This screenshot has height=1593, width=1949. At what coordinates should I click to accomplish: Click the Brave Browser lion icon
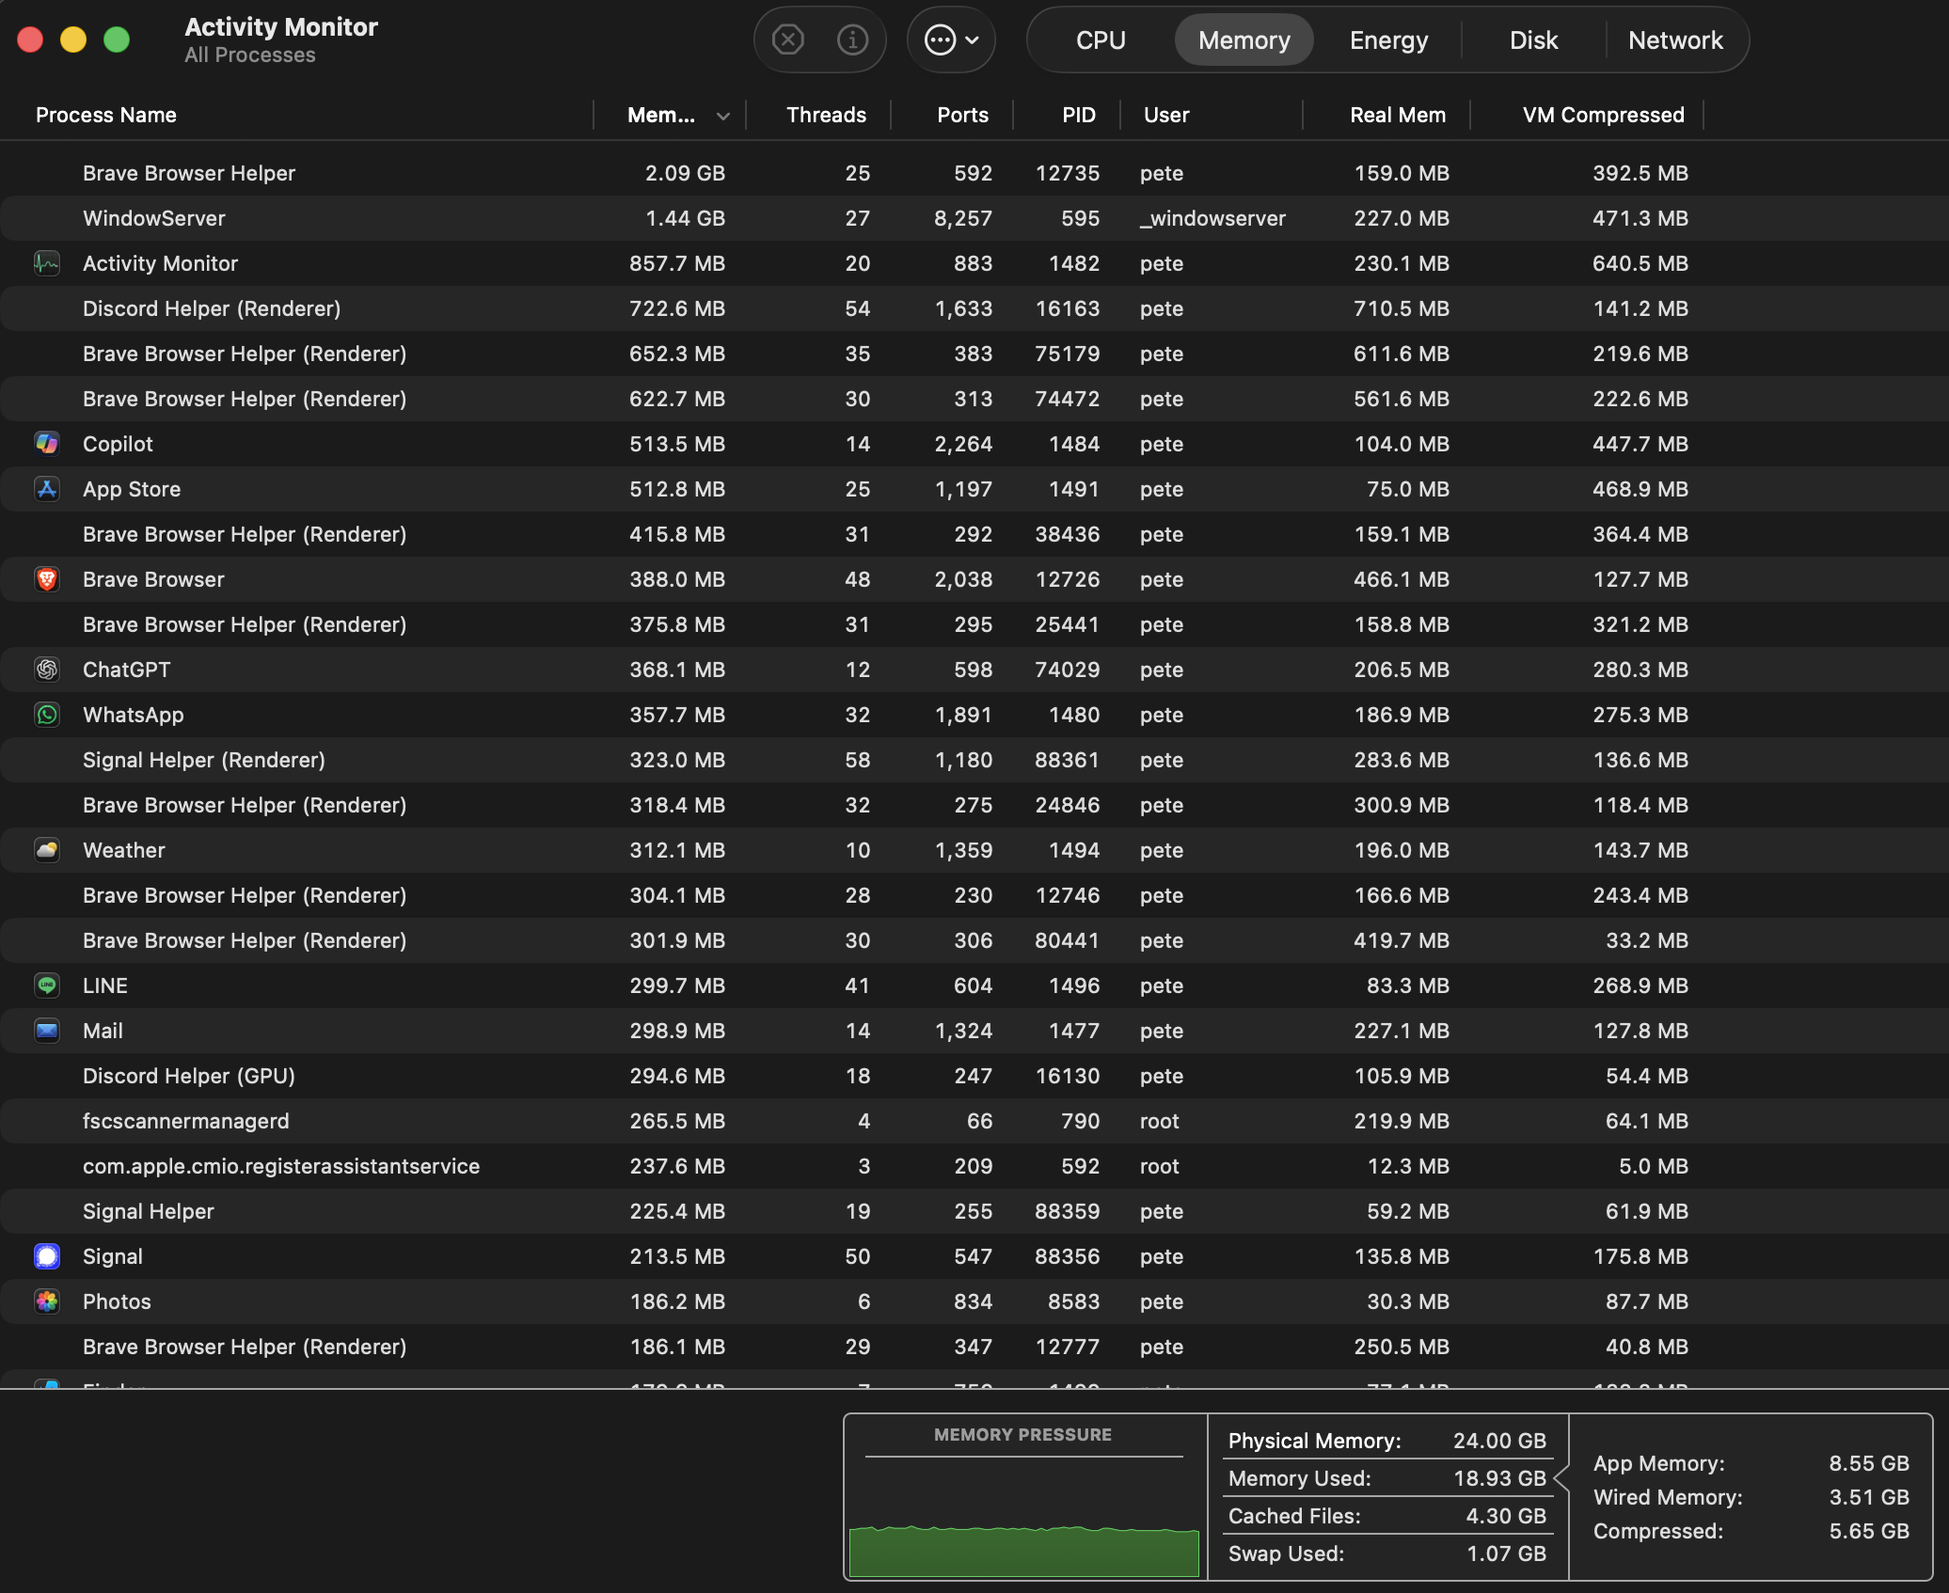pyautogui.click(x=47, y=579)
